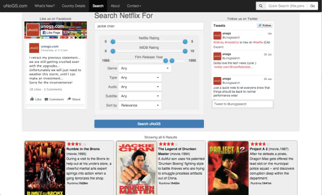Open Project A 2 poster

pyautogui.click(x=228, y=168)
